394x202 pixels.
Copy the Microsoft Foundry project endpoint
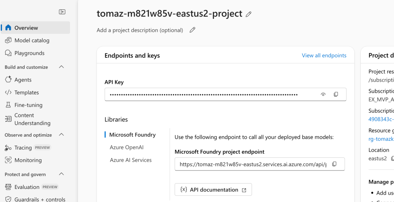point(334,164)
